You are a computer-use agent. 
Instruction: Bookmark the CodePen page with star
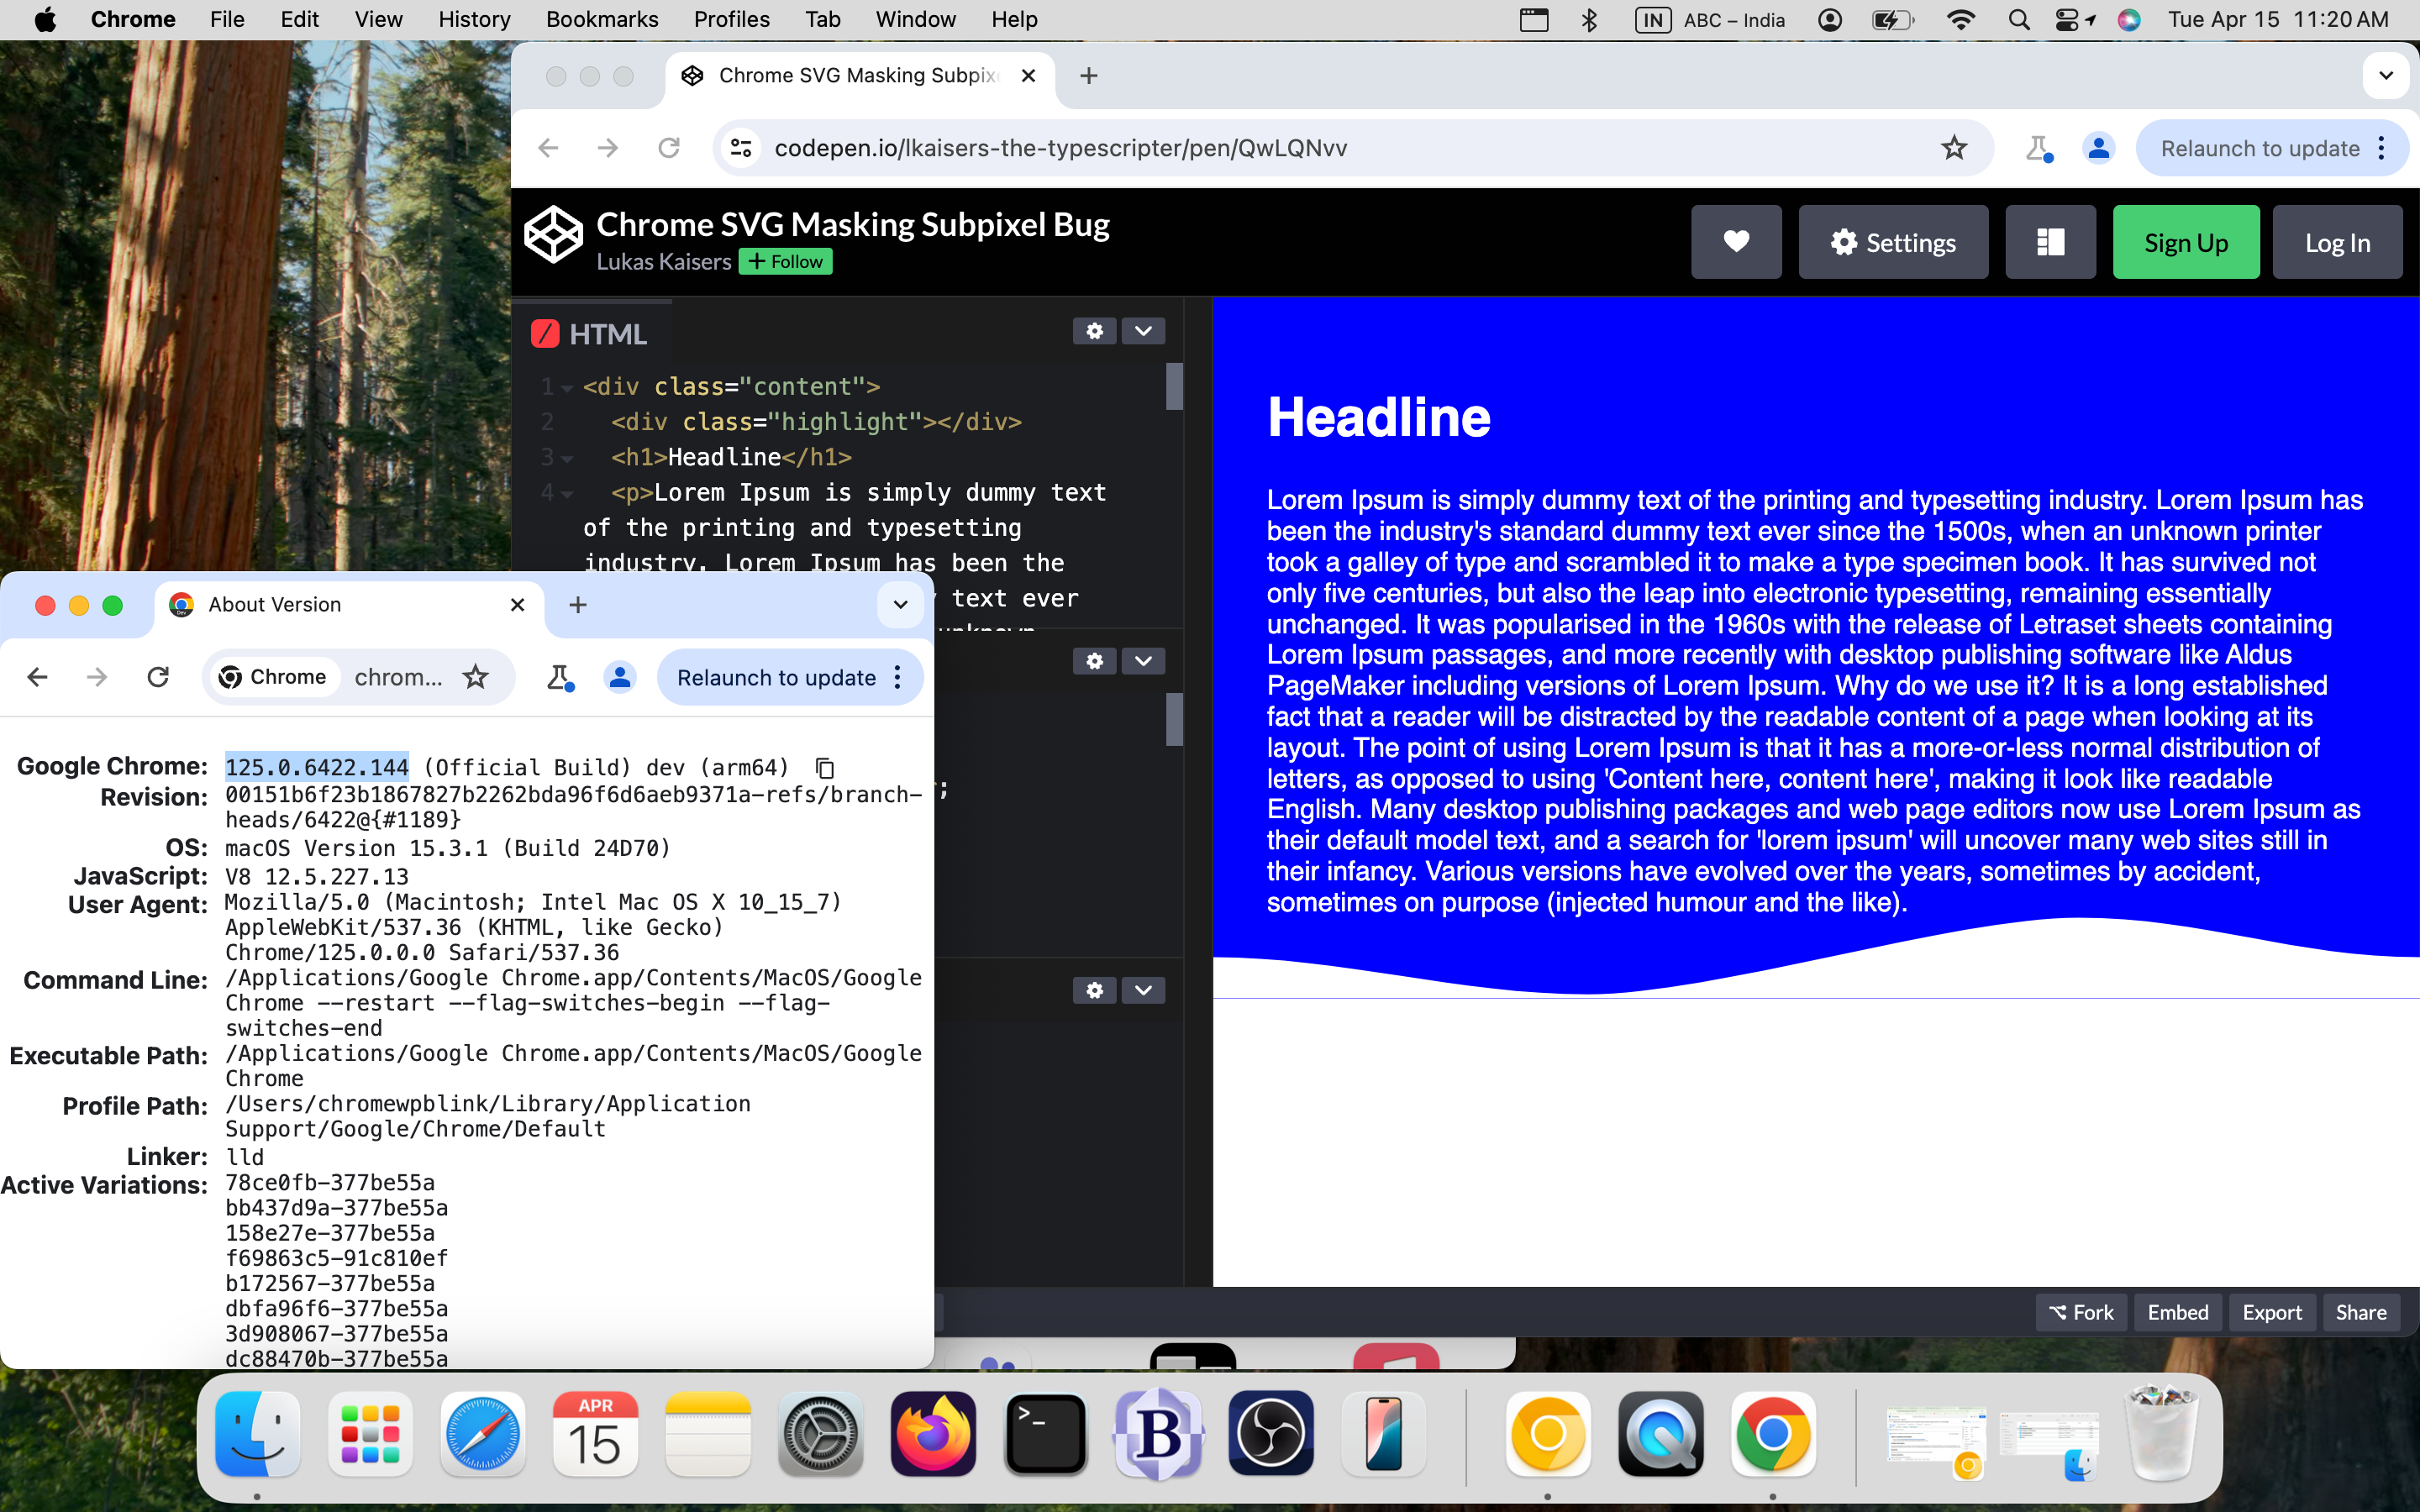[x=1954, y=148]
